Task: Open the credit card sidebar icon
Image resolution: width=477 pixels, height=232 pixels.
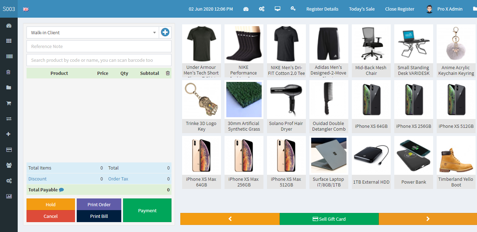Action: [9, 150]
